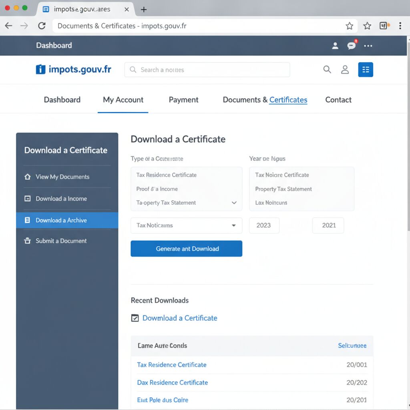Click the icon beside Submit a Document
Image resolution: width=410 pixels, height=410 pixels.
pos(27,241)
